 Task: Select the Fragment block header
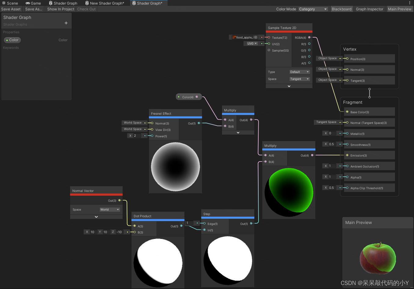pos(353,102)
